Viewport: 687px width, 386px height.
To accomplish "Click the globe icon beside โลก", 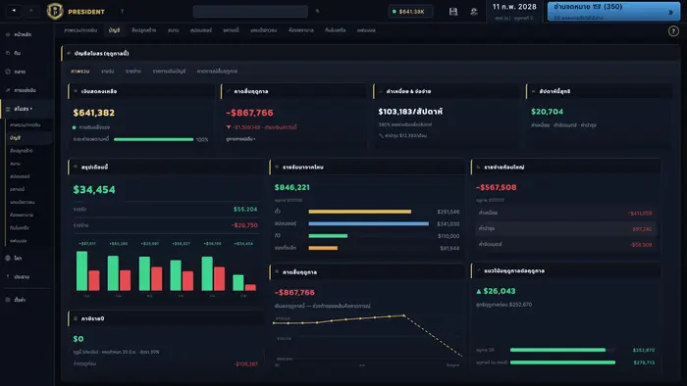I will coord(8,258).
